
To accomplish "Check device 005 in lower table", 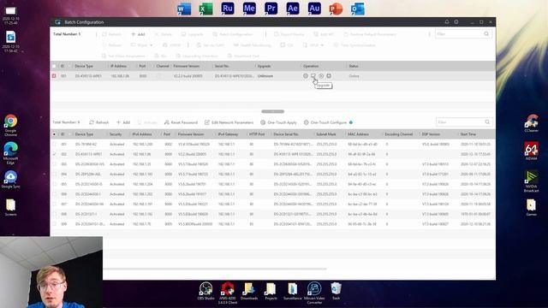I will coord(54,184).
